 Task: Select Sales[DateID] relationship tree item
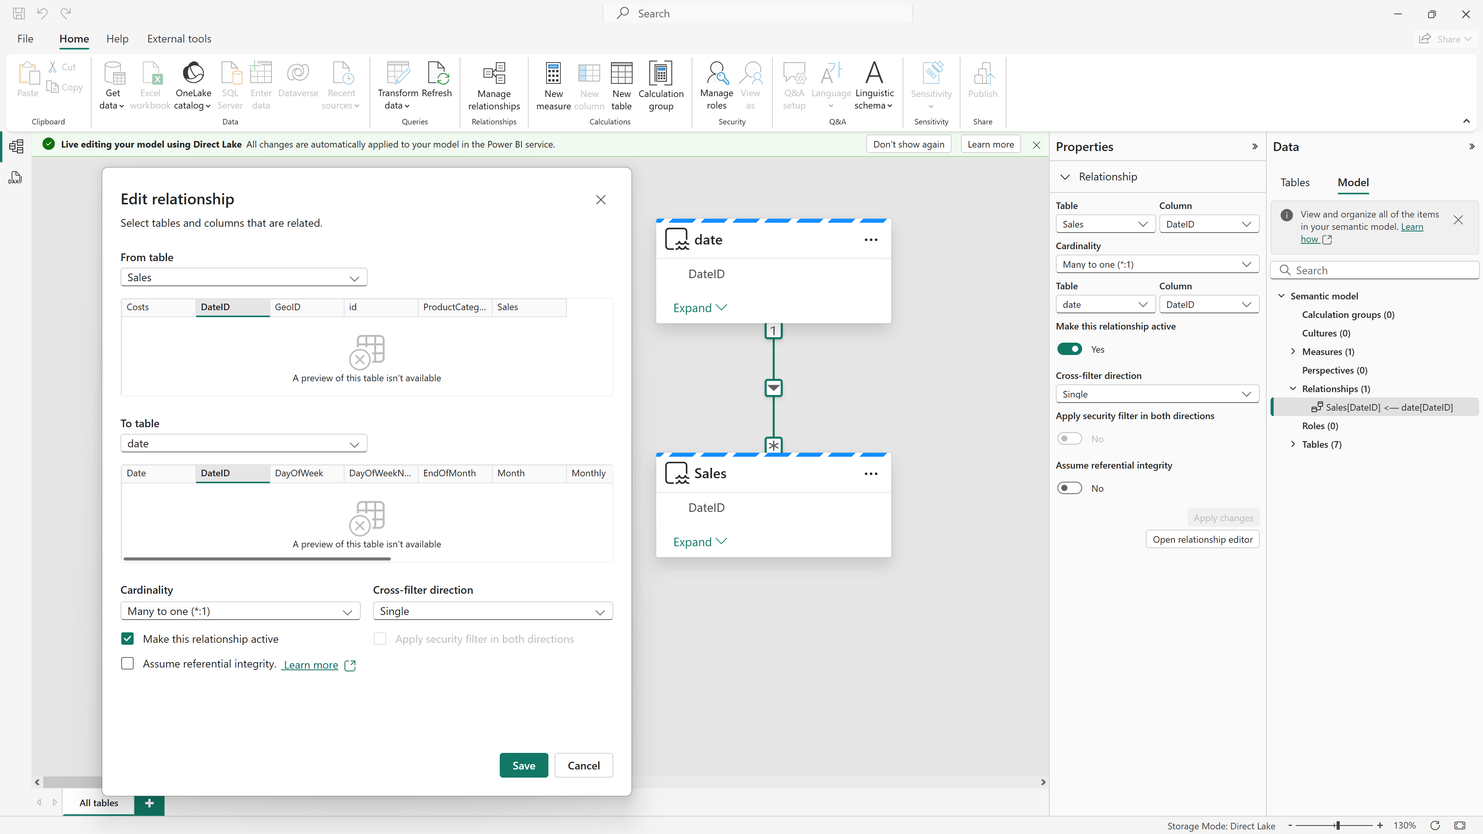pos(1374,407)
